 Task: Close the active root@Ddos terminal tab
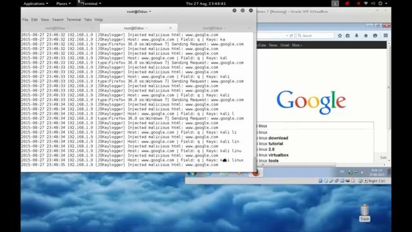[170, 28]
